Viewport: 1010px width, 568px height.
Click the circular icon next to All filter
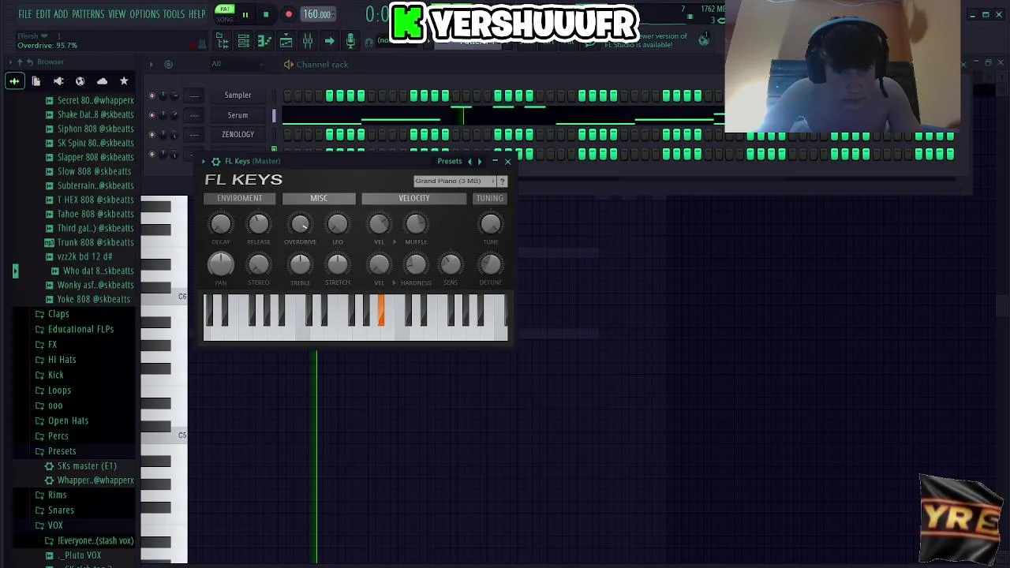(x=168, y=65)
